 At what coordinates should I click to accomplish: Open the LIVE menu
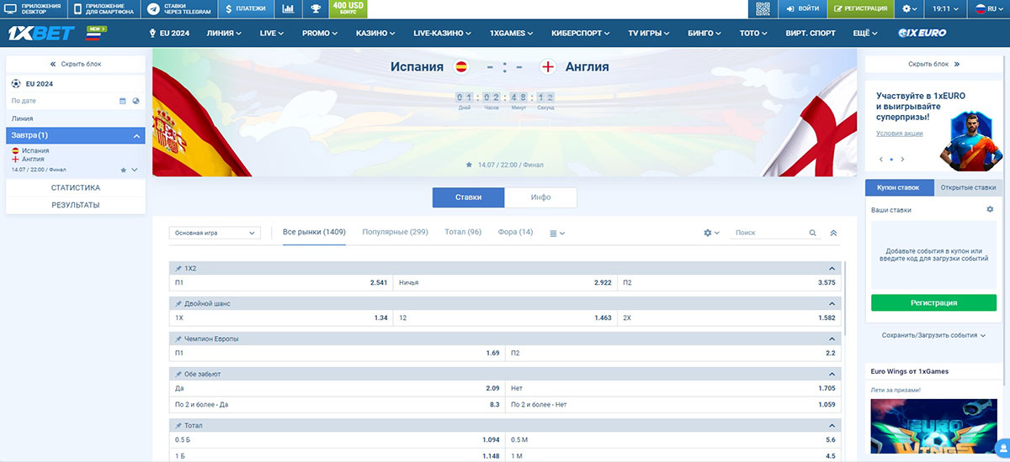click(x=272, y=34)
